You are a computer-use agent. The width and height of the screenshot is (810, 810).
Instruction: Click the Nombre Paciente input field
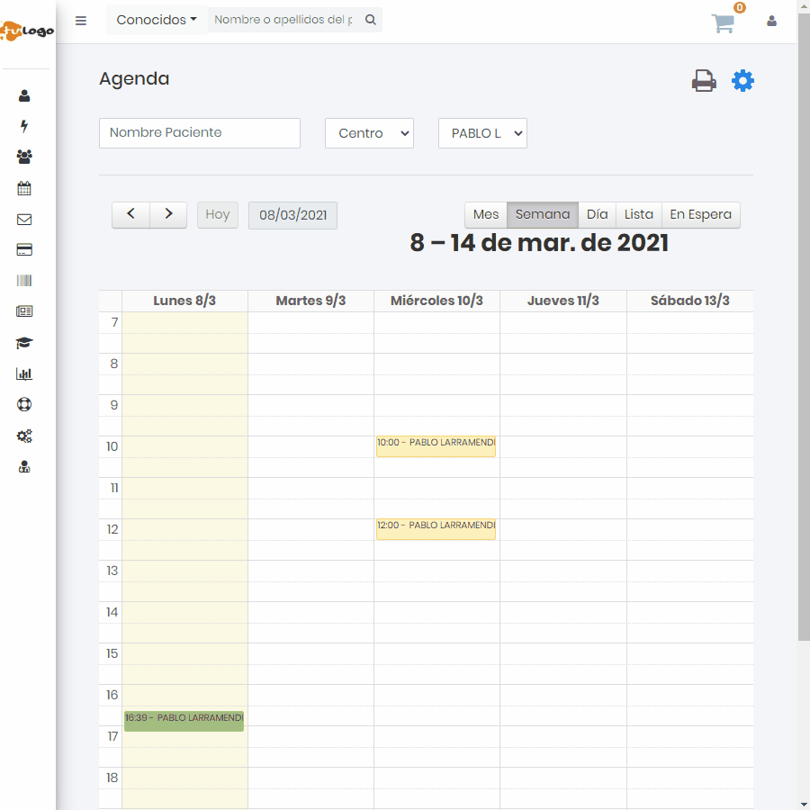tap(200, 132)
